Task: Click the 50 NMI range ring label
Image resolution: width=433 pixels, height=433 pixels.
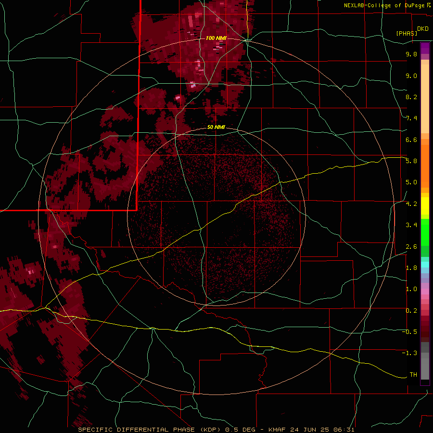Action: (x=216, y=127)
